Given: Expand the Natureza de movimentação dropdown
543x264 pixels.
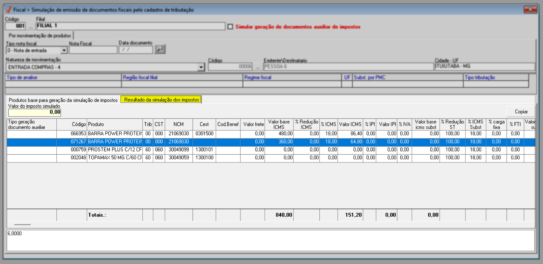Looking at the screenshot, I should tap(201, 67).
